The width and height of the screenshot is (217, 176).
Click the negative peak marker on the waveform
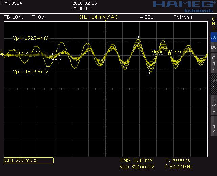coord(149,73)
